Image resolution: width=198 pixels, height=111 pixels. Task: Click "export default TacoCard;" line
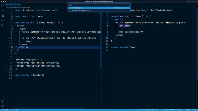29,75
